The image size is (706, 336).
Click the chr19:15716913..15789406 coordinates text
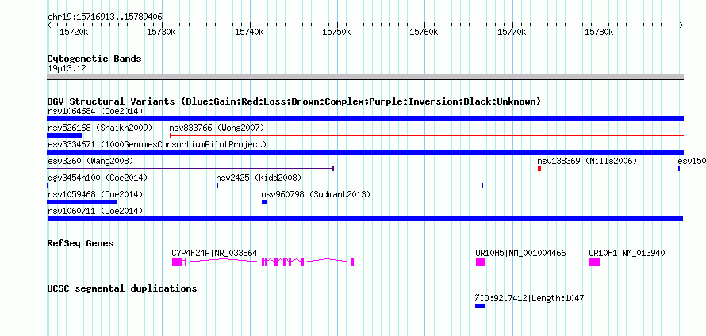click(x=105, y=17)
